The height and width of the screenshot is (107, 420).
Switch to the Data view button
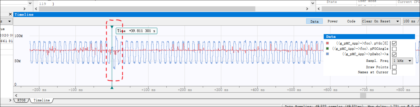[314, 21]
